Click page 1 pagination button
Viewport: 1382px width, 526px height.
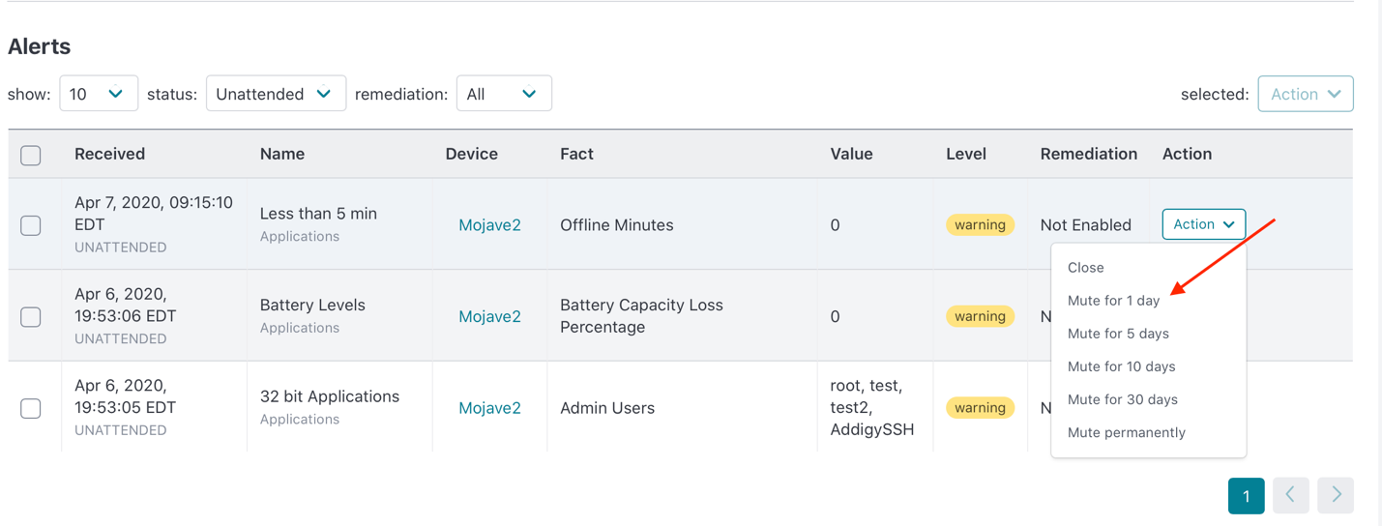pyautogui.click(x=1246, y=496)
